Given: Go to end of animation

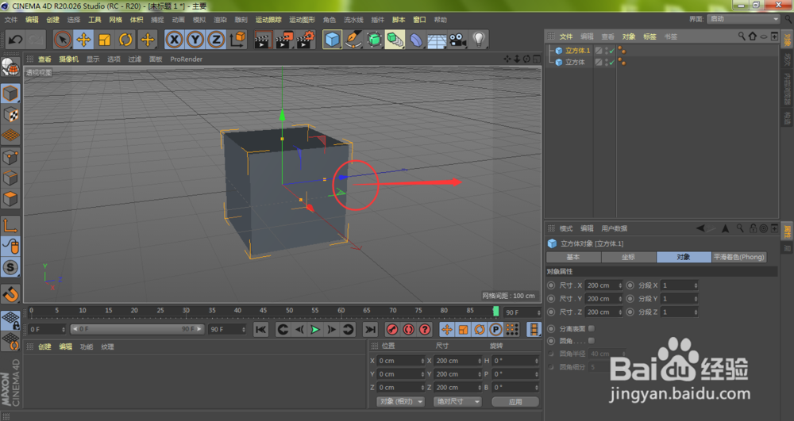Looking at the screenshot, I should click(371, 330).
